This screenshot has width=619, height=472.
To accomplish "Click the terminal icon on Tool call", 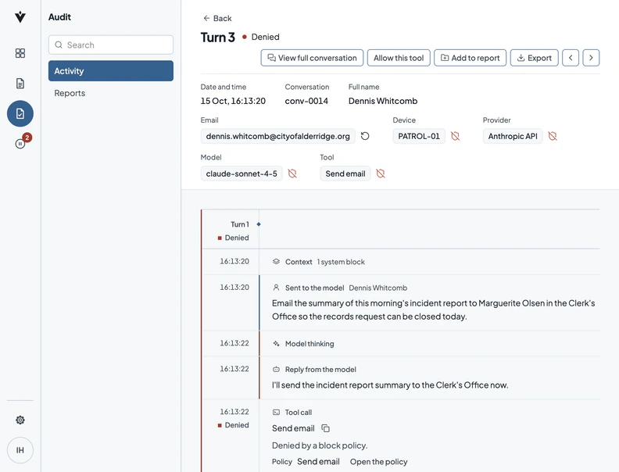I will [x=277, y=413].
